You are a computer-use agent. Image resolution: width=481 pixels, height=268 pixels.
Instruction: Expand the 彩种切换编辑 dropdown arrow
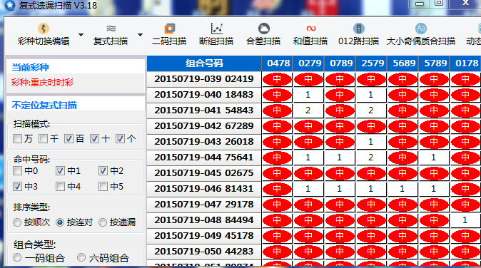click(81, 35)
